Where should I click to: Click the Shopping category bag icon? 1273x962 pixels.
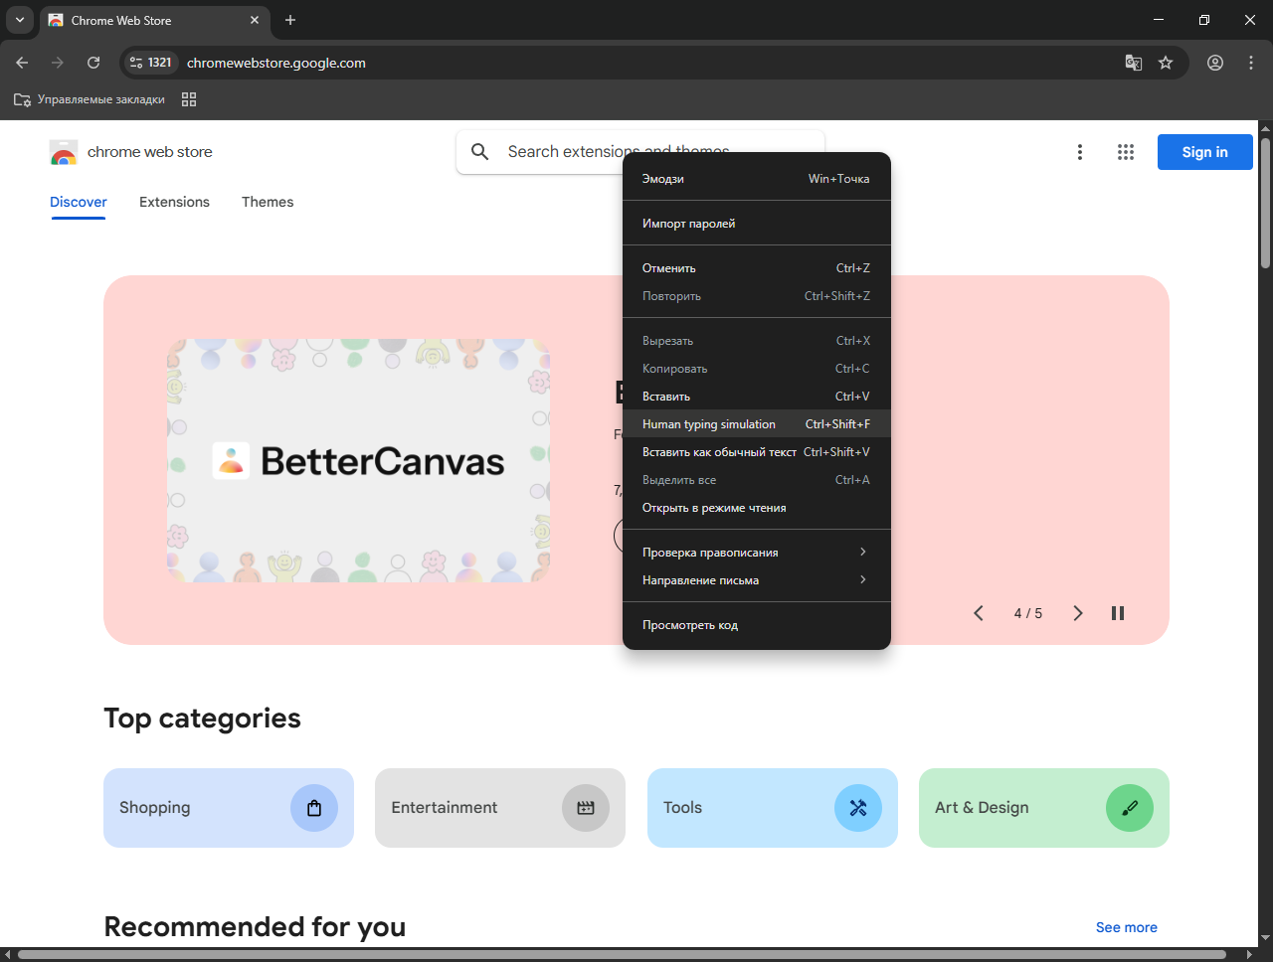point(314,808)
